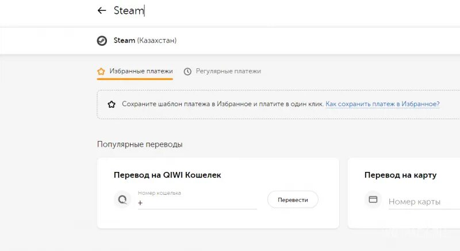Click the star icon in the save-template hint
Screen dimensions: 460x251
point(112,104)
